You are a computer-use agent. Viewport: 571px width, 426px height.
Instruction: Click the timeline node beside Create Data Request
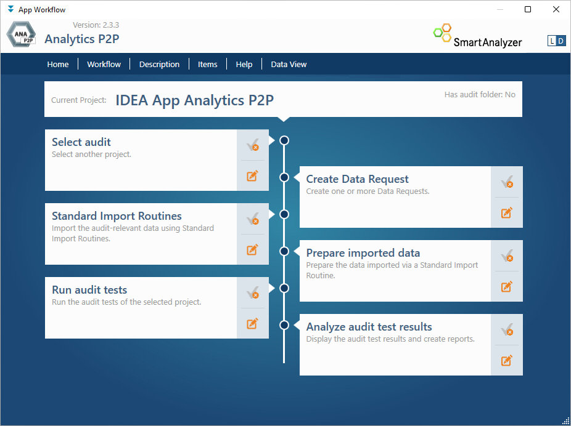[x=284, y=177]
